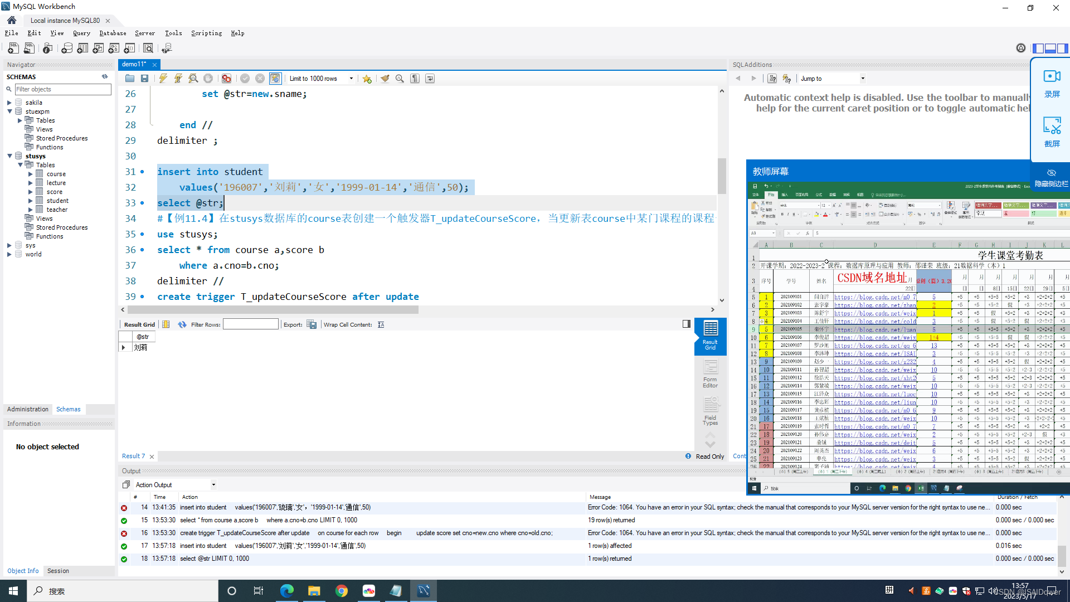Click the Filter objects search field
The width and height of the screenshot is (1070, 602).
tap(62, 89)
